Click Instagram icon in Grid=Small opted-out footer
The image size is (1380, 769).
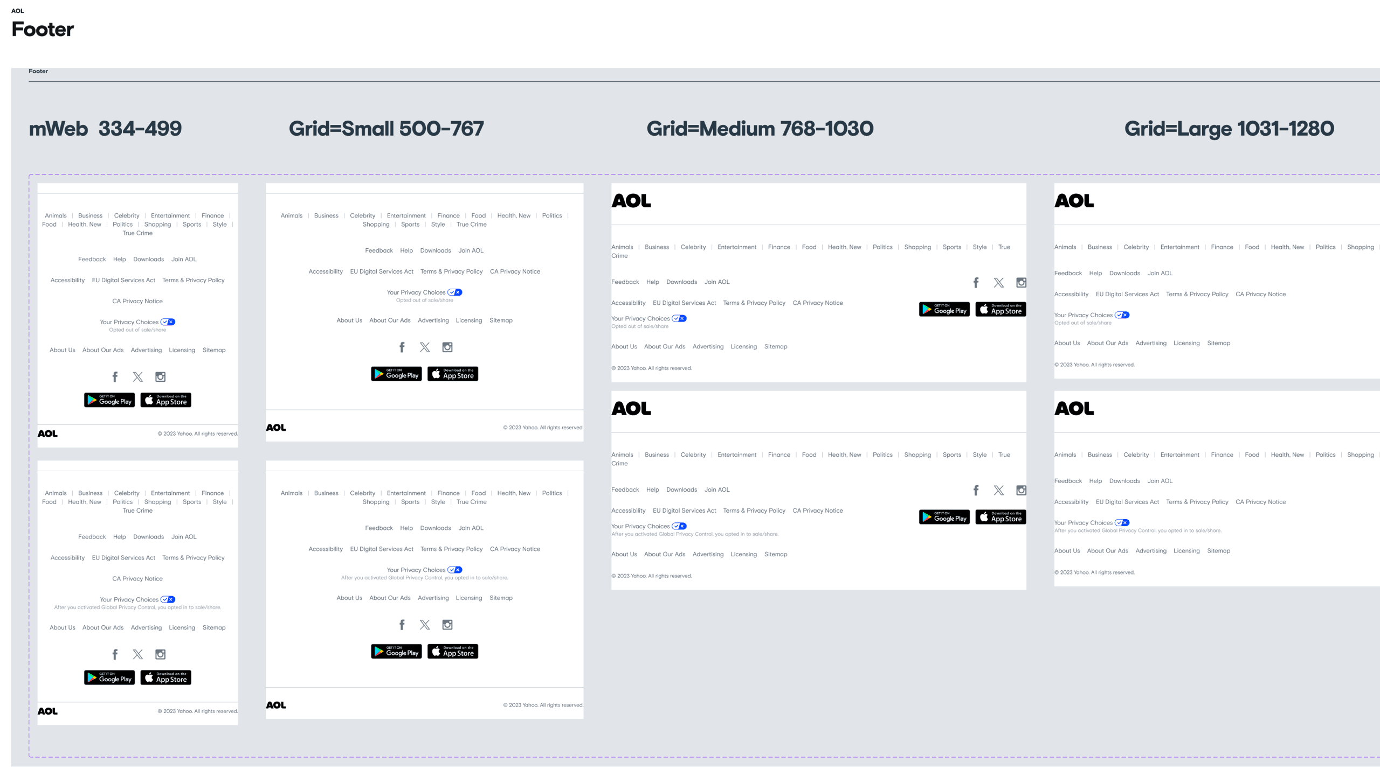coord(447,347)
